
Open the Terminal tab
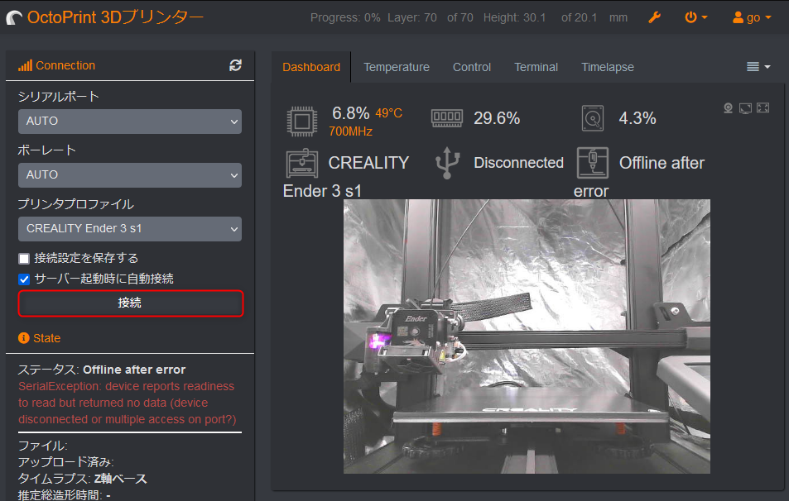tap(536, 67)
